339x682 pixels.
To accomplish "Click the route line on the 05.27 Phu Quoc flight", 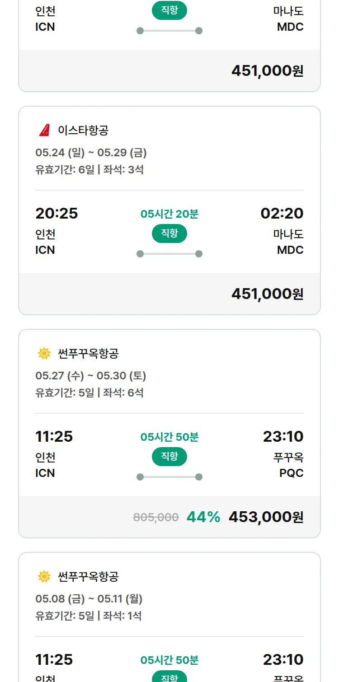I will (x=169, y=477).
